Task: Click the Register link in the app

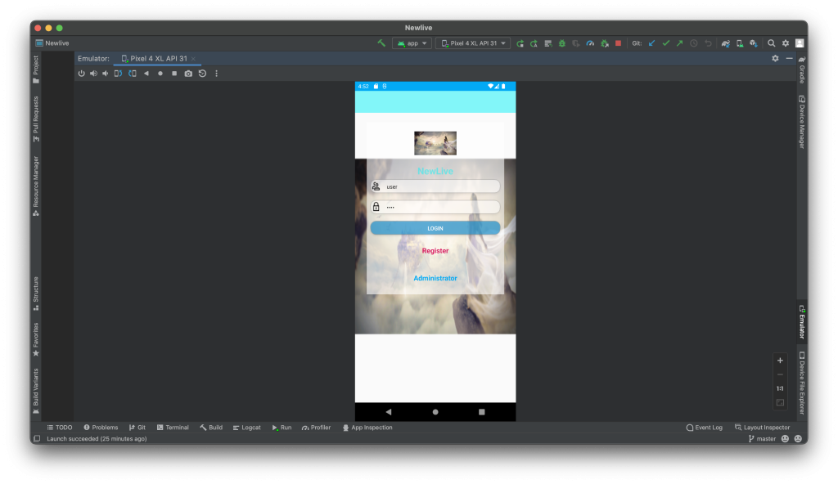Action: click(x=435, y=251)
